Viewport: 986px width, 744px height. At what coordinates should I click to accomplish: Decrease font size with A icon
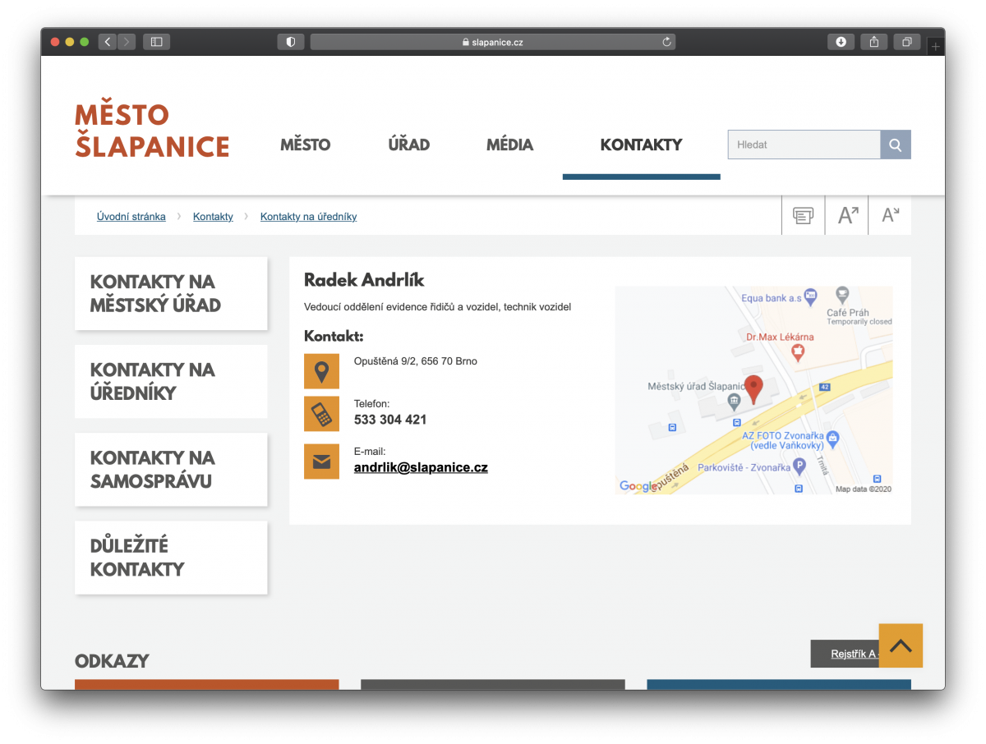click(x=890, y=216)
